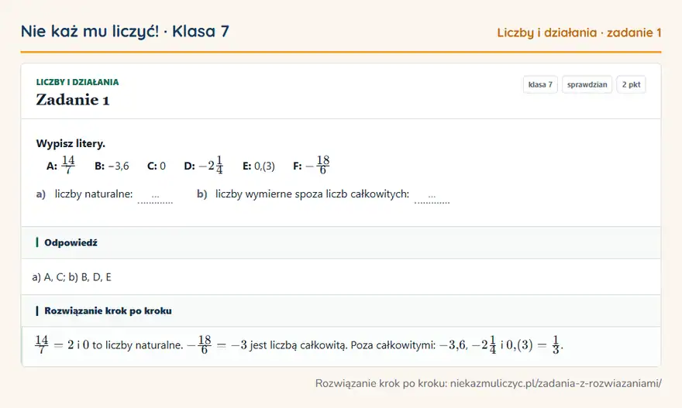Click 'Liczby i działania · zadanie 1' breadcrumb text
This screenshot has height=408, width=682.
(x=579, y=33)
